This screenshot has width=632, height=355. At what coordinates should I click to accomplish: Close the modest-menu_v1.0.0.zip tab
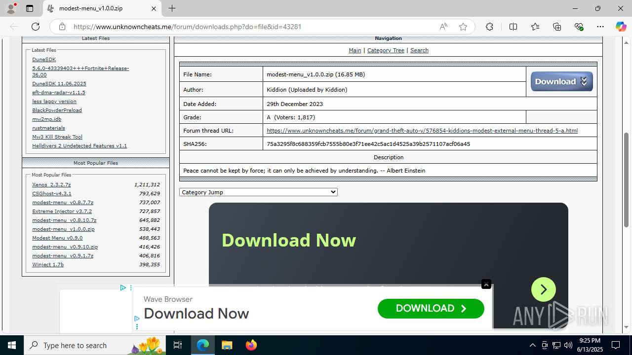[154, 8]
